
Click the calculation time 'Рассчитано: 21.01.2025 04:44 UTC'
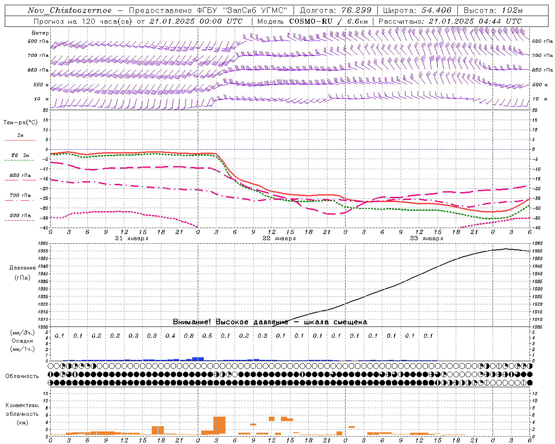click(450, 21)
